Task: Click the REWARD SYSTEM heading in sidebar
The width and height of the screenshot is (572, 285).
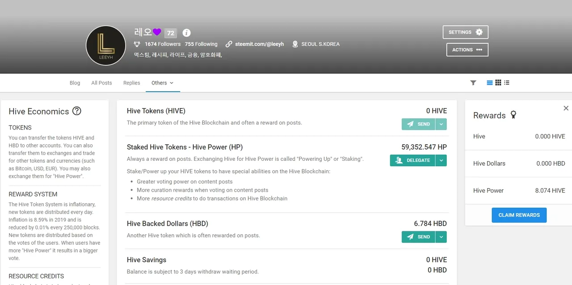Action: pos(33,194)
